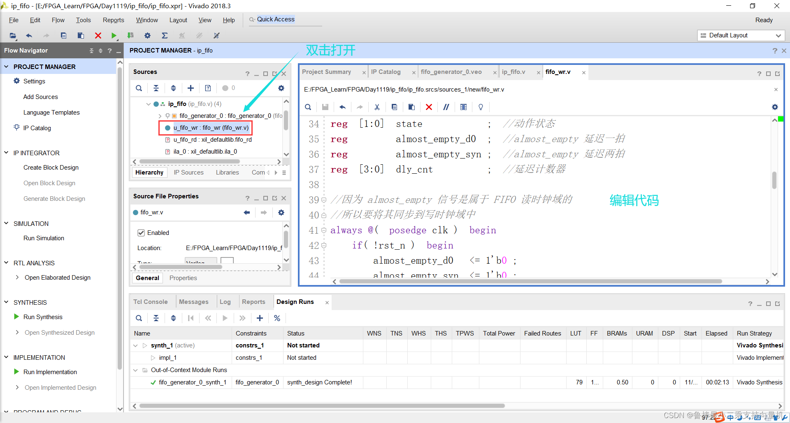790x423 pixels.
Task: Open Source File Properties settings gear
Action: 281,213
